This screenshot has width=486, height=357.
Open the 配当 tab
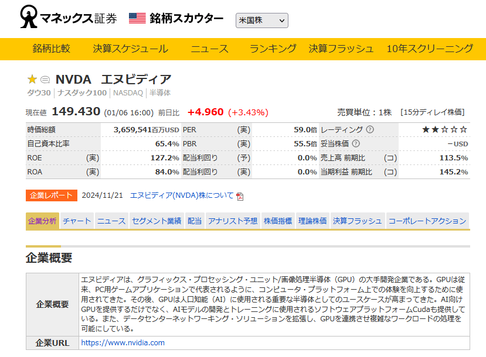click(x=194, y=221)
